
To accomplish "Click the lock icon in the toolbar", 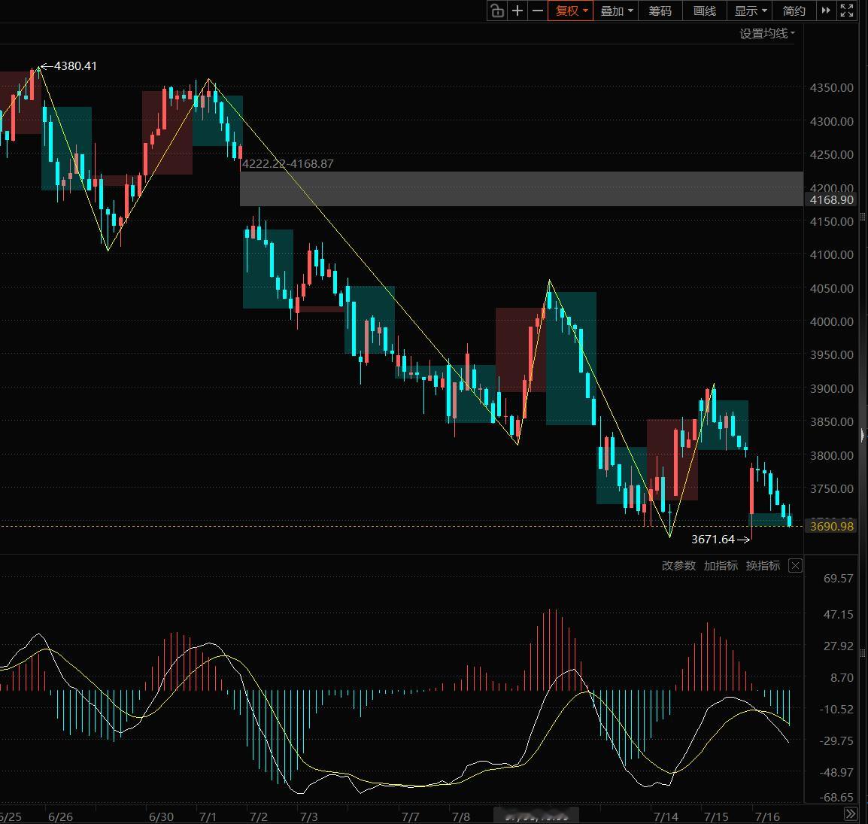I will click(497, 11).
